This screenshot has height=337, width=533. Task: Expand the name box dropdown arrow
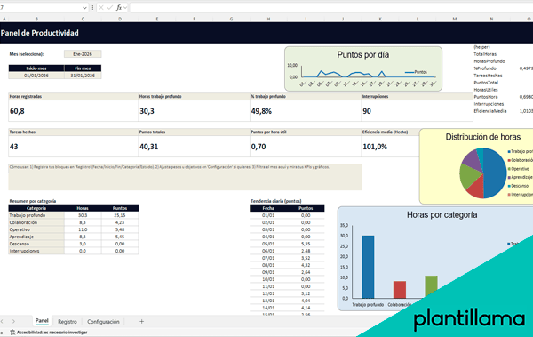tap(84, 7)
